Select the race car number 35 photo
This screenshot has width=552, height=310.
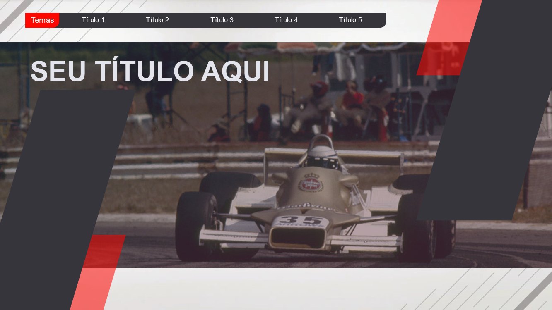tap(276, 155)
